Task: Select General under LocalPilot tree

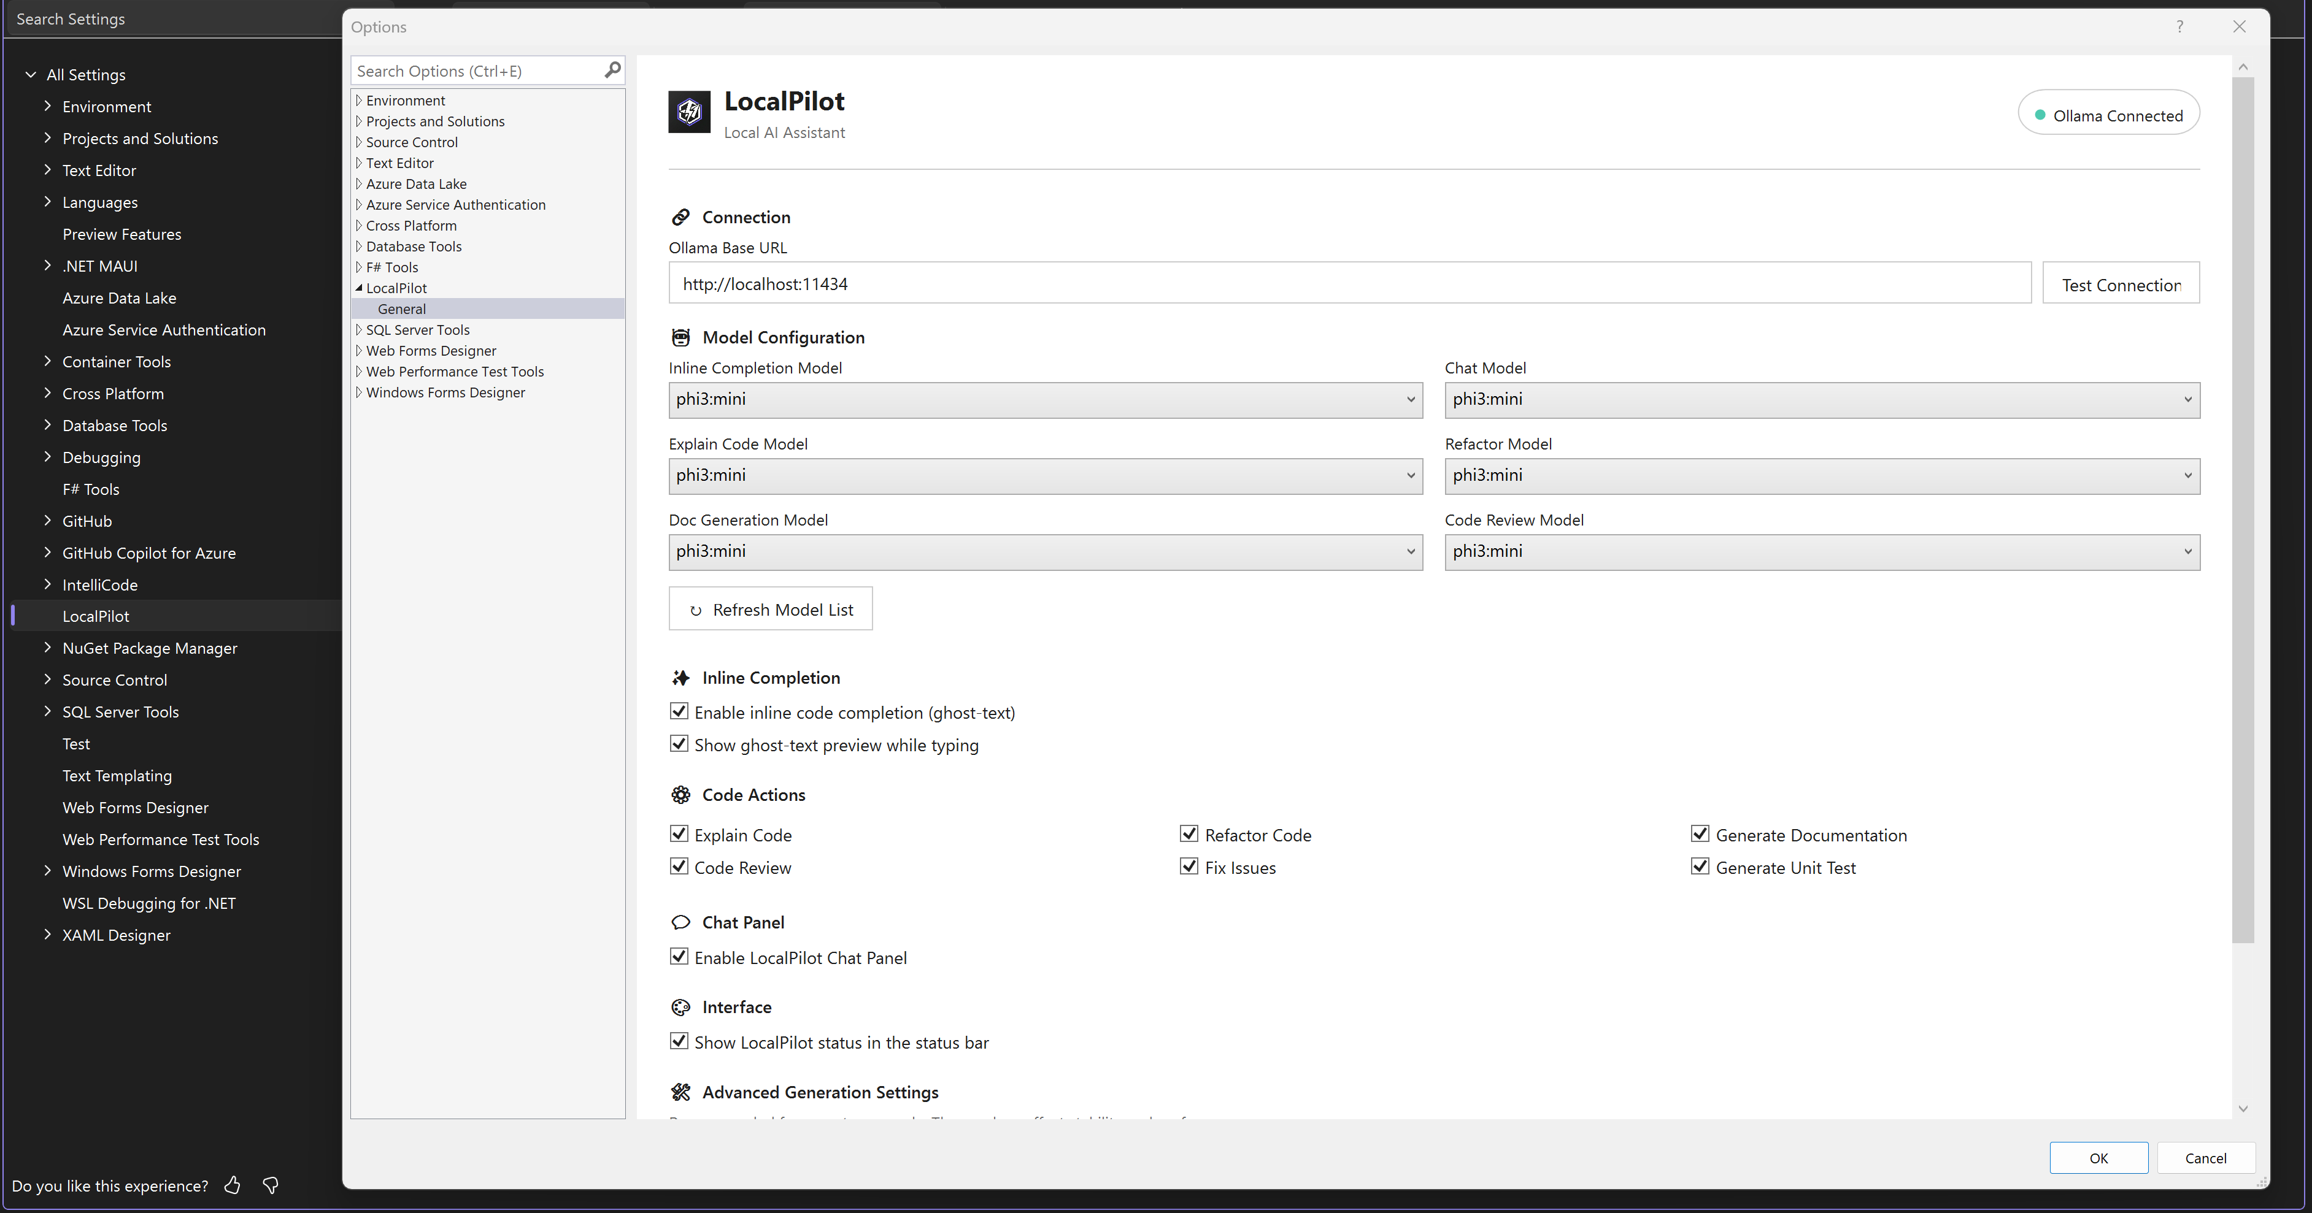Action: tap(401, 308)
